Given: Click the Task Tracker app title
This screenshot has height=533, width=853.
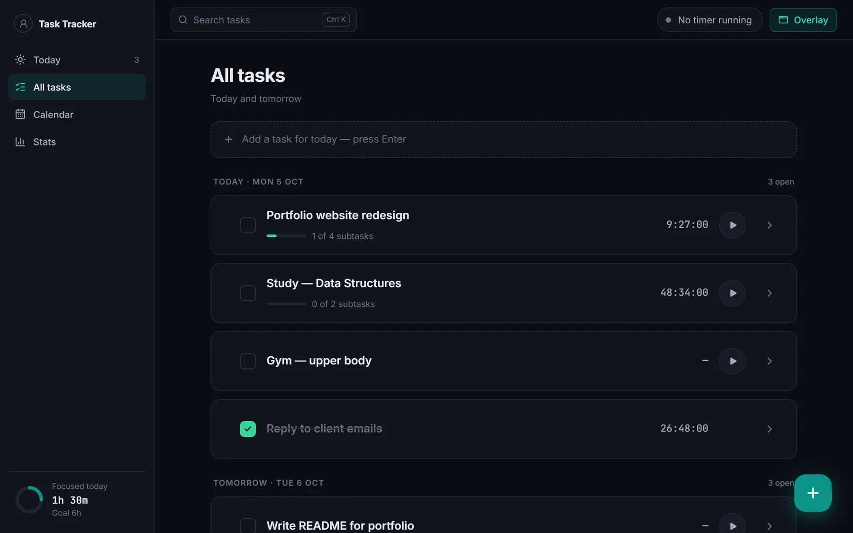Looking at the screenshot, I should (67, 24).
